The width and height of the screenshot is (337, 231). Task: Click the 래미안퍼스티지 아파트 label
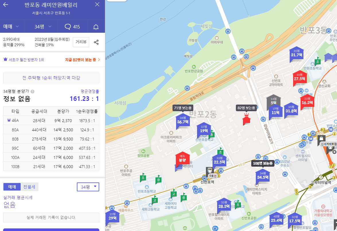256,191
